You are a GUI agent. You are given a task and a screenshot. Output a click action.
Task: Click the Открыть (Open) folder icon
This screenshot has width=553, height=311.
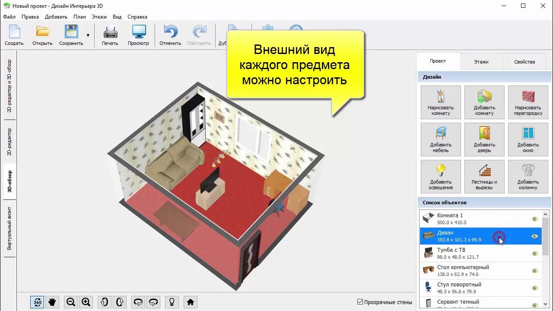pyautogui.click(x=42, y=35)
